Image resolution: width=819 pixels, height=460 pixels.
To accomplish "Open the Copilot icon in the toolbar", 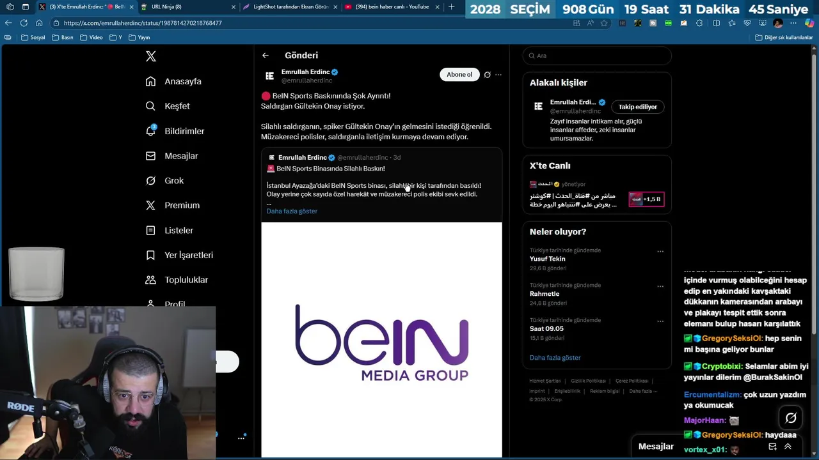I will [809, 23].
